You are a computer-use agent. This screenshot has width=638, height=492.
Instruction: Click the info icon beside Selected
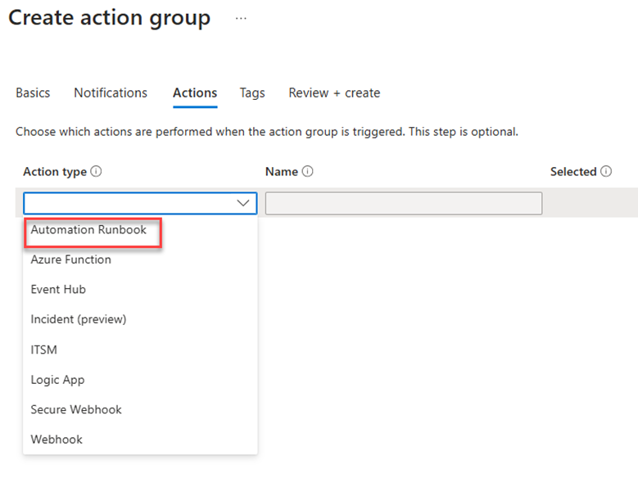(606, 171)
